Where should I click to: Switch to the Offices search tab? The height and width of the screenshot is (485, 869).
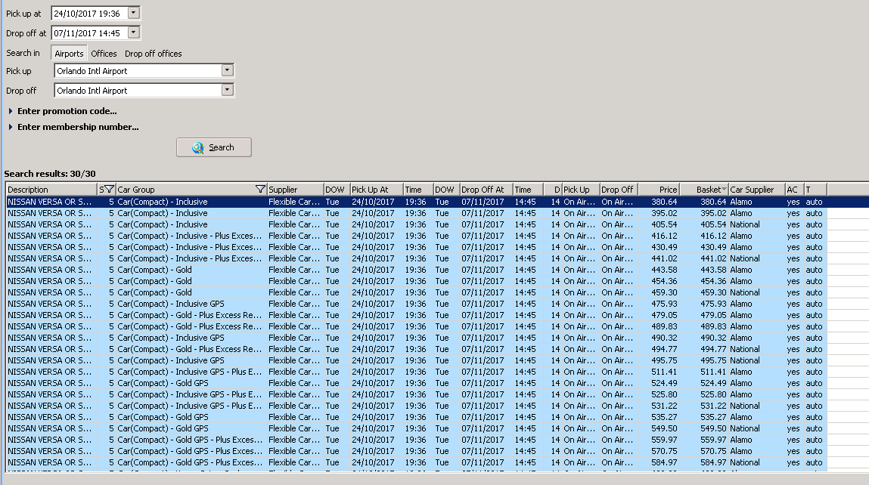point(104,54)
